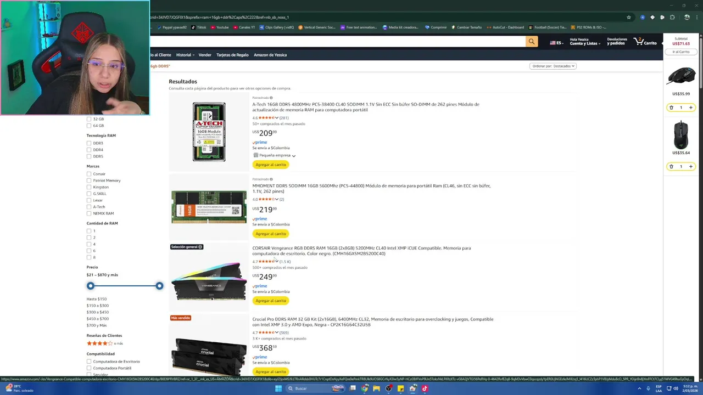Open the Paypal bookmark
This screenshot has height=395, width=703.
click(172, 27)
